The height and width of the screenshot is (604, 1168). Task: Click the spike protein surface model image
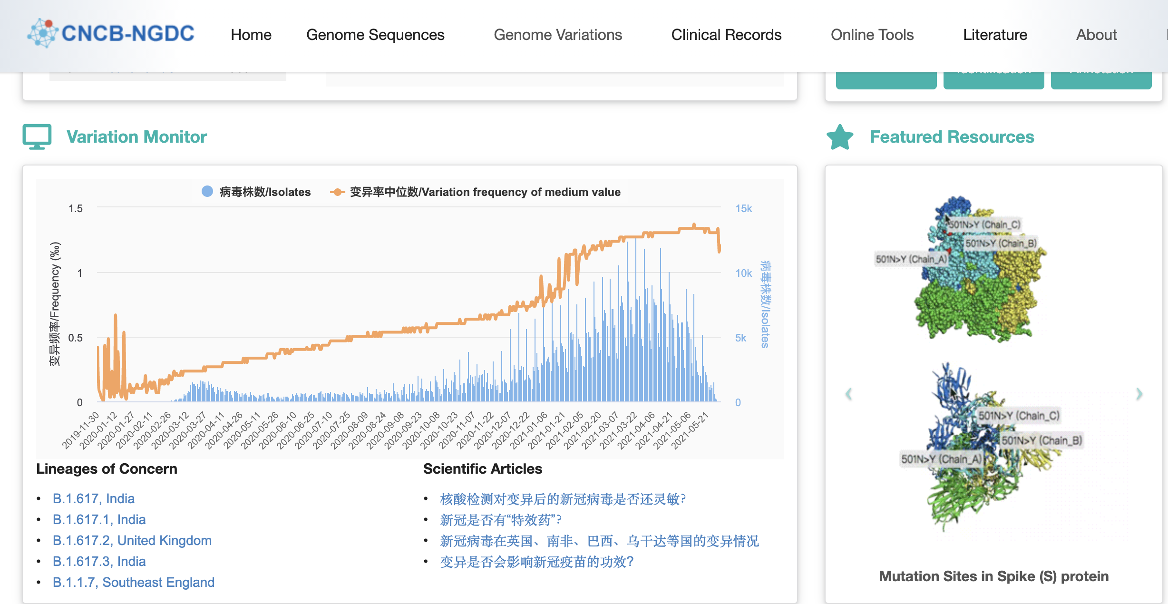(x=980, y=269)
